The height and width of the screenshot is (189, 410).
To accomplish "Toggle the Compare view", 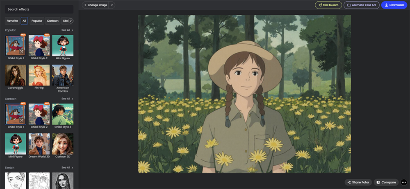I will point(386,182).
